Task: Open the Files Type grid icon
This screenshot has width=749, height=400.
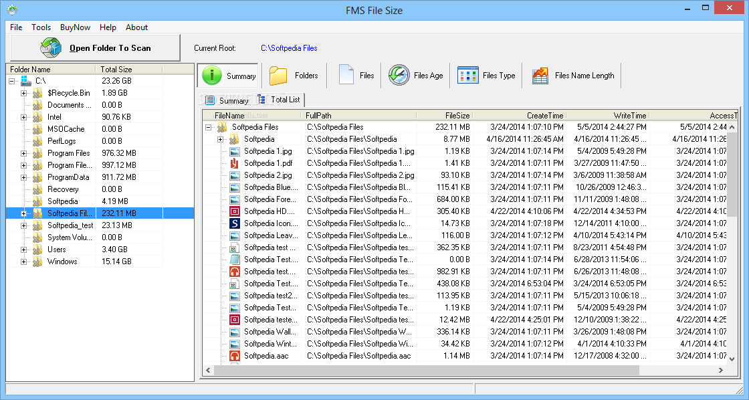Action: [x=467, y=75]
